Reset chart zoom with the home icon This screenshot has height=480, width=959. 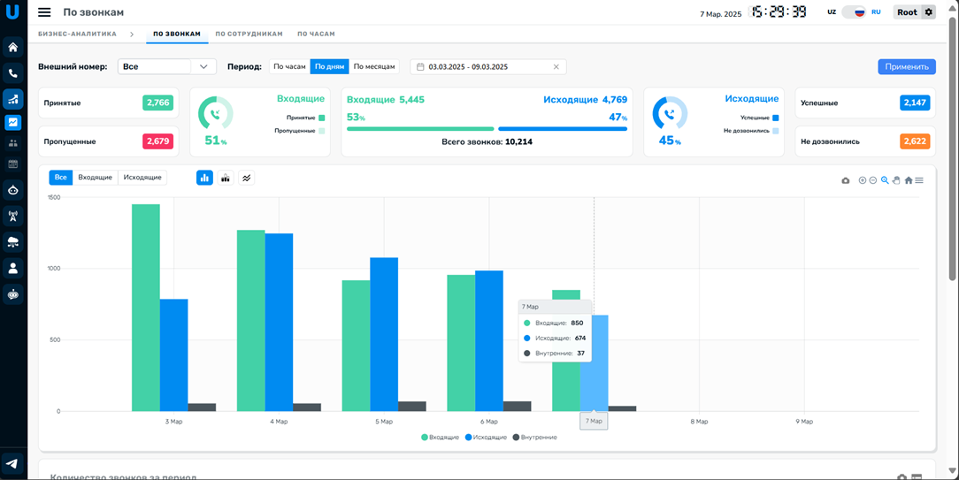908,180
